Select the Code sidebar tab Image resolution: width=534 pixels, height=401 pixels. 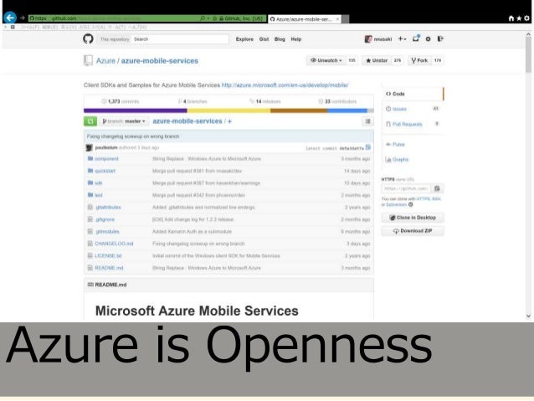click(413, 94)
